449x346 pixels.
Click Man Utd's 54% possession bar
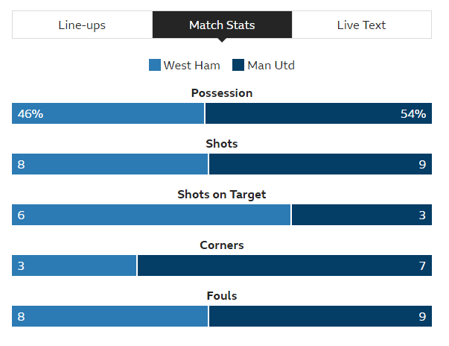(318, 114)
